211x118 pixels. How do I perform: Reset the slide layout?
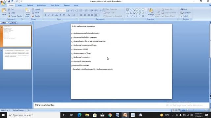[x=36, y=13]
